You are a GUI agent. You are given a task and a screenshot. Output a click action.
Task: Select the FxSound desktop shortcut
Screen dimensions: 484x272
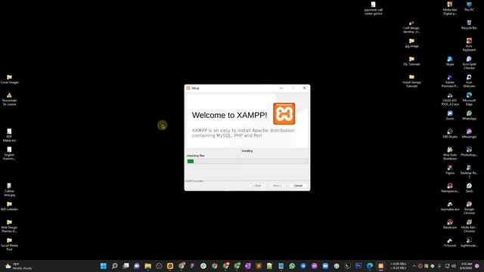450,242
